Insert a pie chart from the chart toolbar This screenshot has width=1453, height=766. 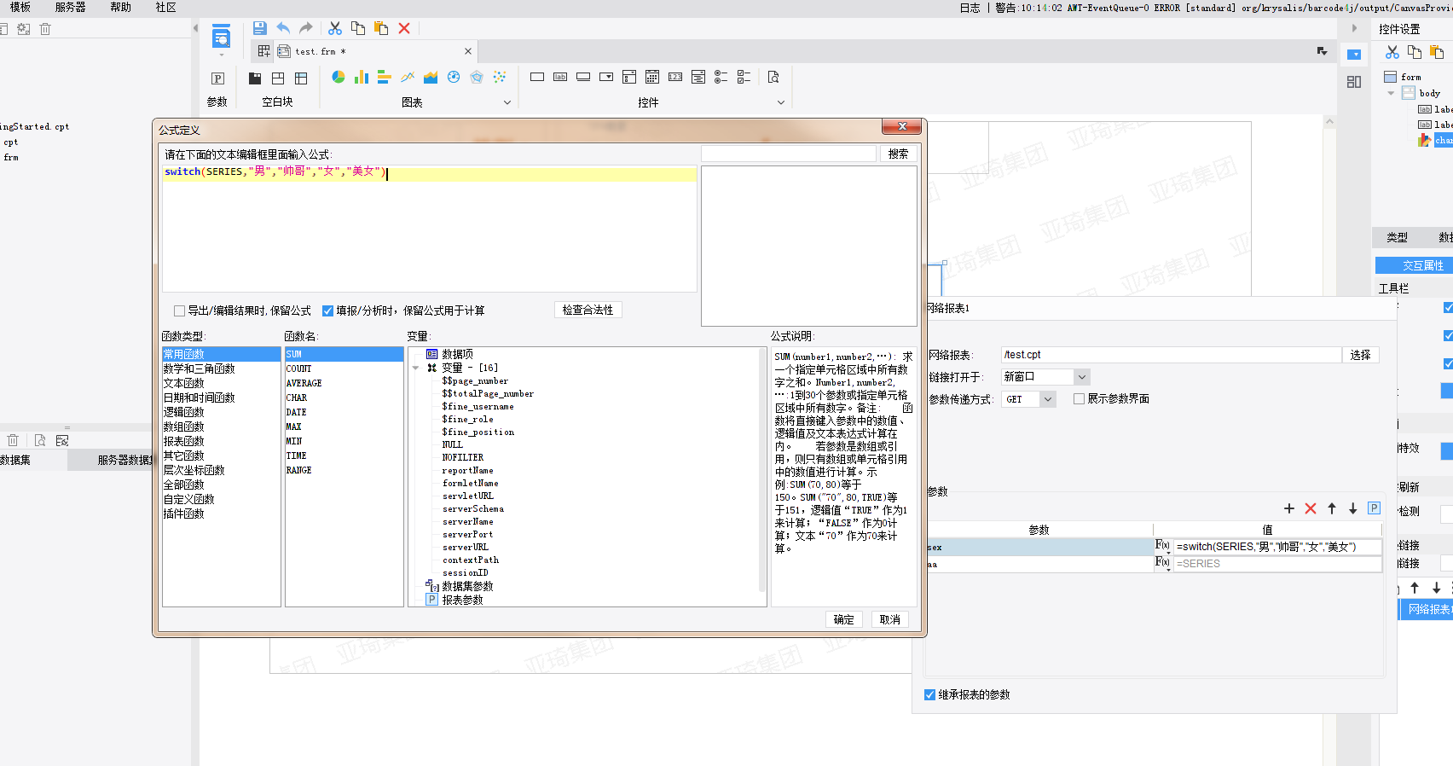click(x=339, y=77)
